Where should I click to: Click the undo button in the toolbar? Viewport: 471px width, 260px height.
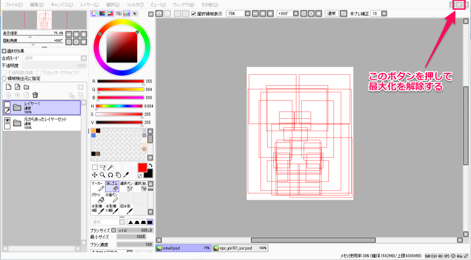(159, 13)
